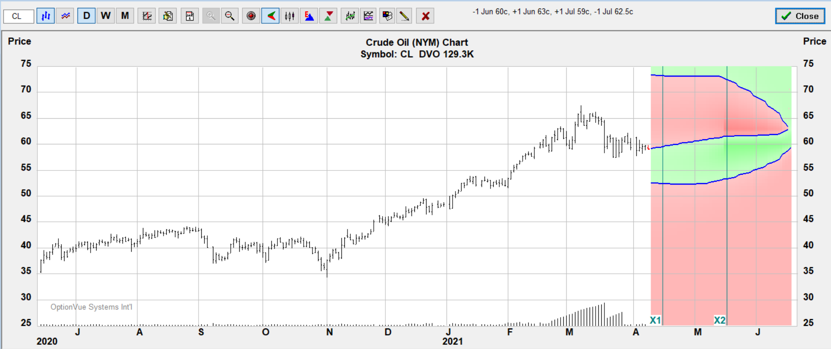Click the zoom in magnifier icon
Image resolution: width=831 pixels, height=349 pixels.
click(x=211, y=16)
